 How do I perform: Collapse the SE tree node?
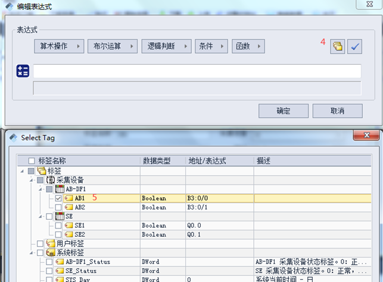[41, 217]
